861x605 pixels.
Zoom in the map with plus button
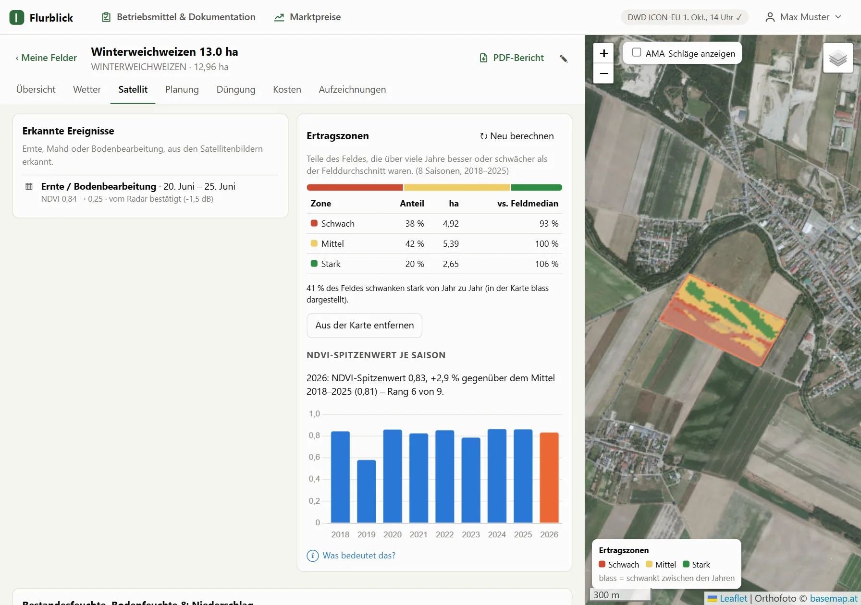603,53
